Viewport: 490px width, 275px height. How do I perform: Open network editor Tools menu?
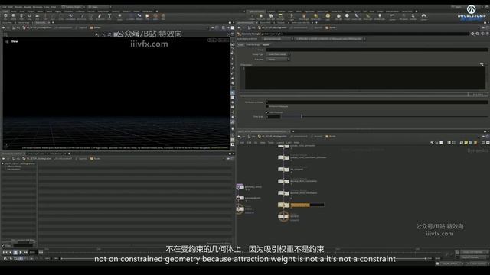(x=270, y=143)
